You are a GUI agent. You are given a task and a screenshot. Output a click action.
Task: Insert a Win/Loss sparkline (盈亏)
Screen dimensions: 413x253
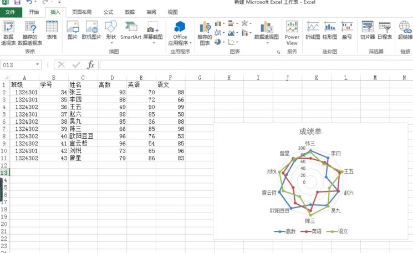pos(347,30)
